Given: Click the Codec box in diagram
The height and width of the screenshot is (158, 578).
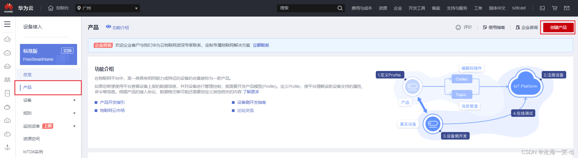Looking at the screenshot, I should (462, 79).
